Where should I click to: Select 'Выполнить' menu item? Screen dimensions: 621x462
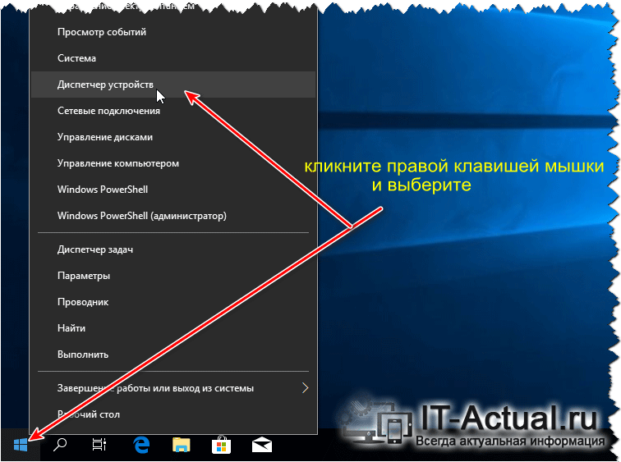173,355
